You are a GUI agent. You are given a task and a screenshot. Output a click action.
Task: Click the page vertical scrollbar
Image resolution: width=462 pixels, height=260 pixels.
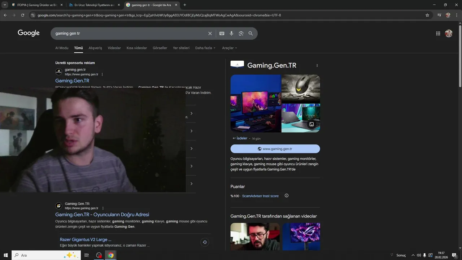point(460,56)
